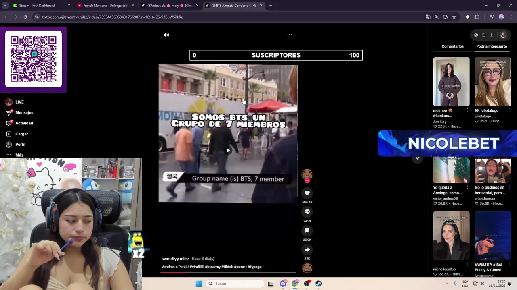Open the comments bubble icon

click(x=307, y=212)
